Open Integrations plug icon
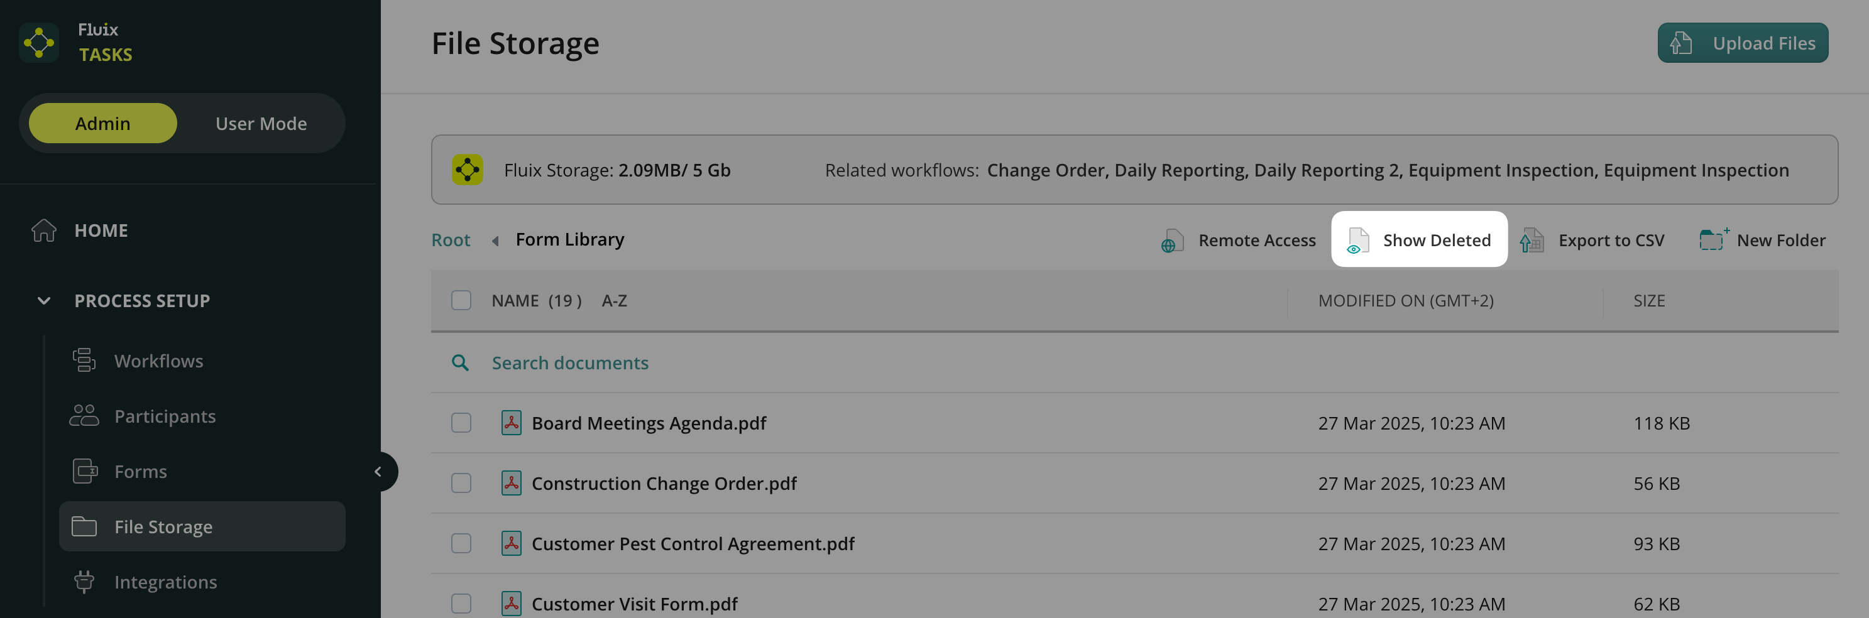The width and height of the screenshot is (1869, 618). (84, 582)
